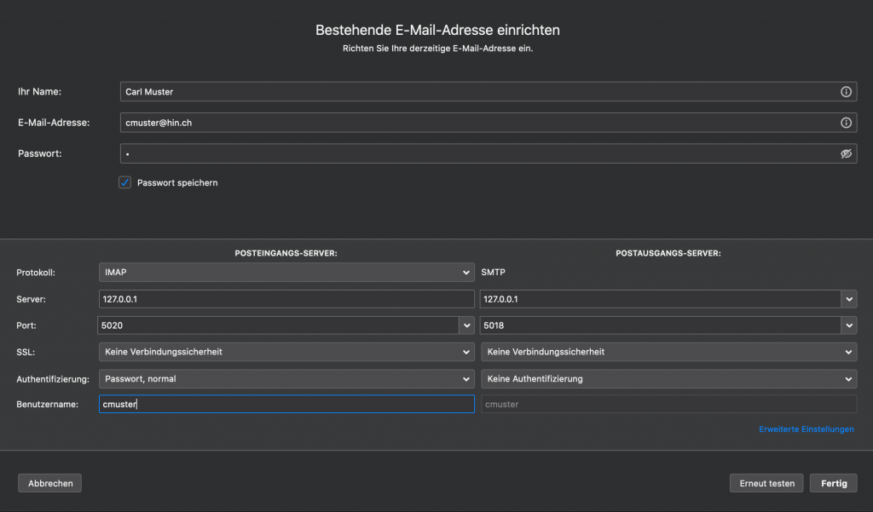This screenshot has height=512, width=873.
Task: Open incoming SSL Keine Verbindungssicherheit dropdown
Action: point(286,352)
